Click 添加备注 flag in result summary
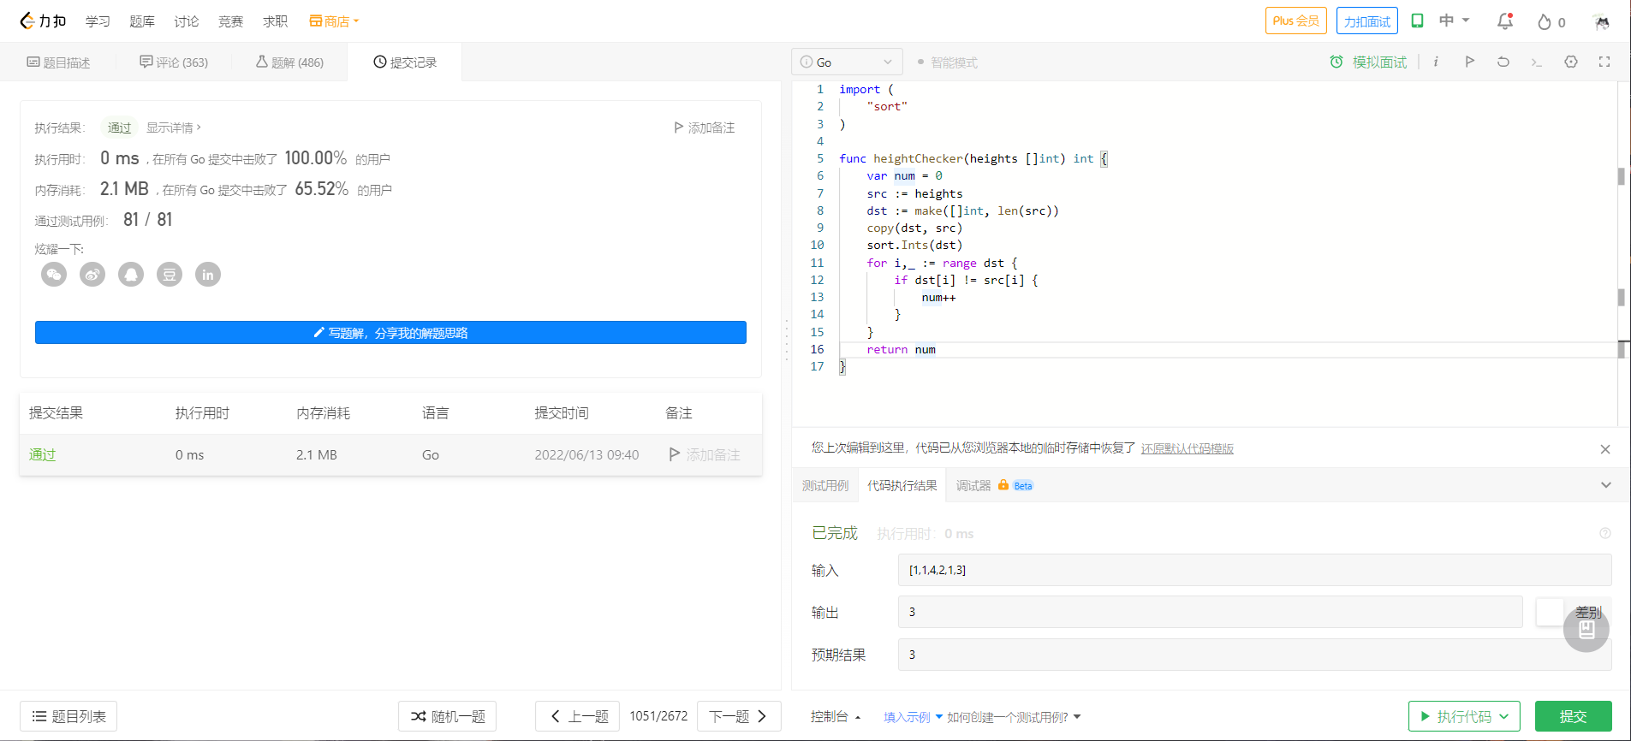The width and height of the screenshot is (1631, 741). [705, 127]
